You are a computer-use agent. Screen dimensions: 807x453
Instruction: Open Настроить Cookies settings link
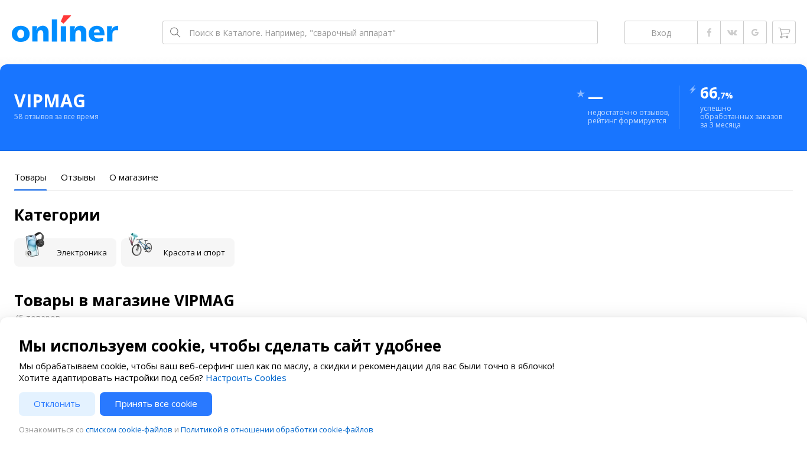click(x=246, y=378)
